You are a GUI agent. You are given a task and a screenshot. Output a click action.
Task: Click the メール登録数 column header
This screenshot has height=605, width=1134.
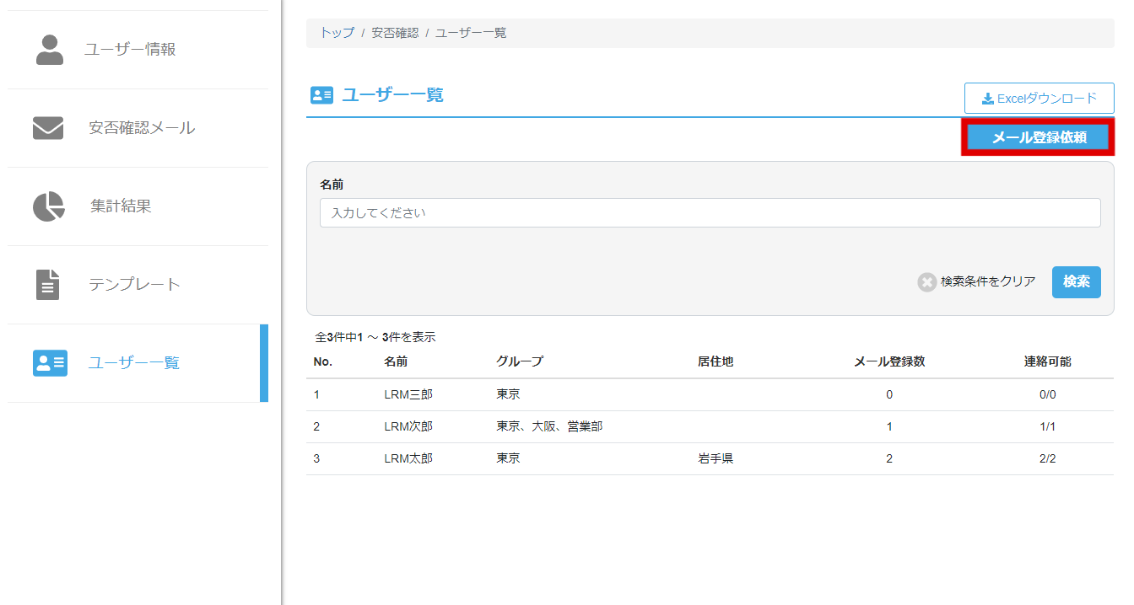pos(889,361)
